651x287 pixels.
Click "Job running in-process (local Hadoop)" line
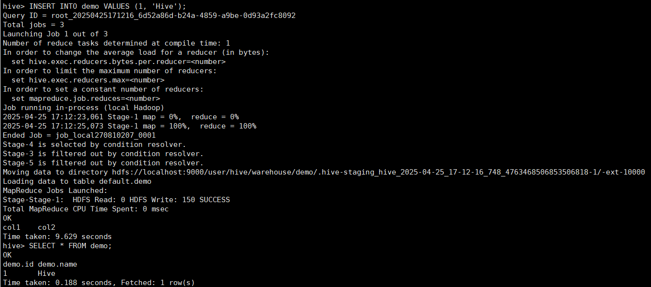click(x=83, y=108)
